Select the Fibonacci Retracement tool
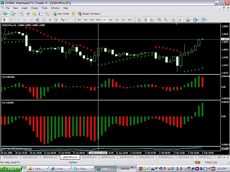This screenshot has width=230, height=172. click(44, 20)
